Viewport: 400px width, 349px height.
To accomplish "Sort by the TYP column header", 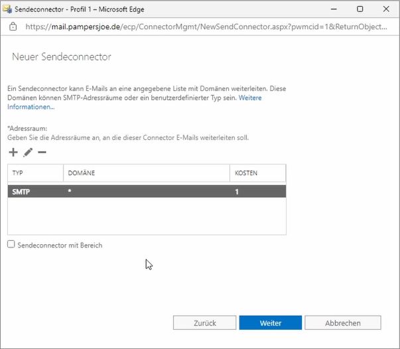I will tap(35, 173).
